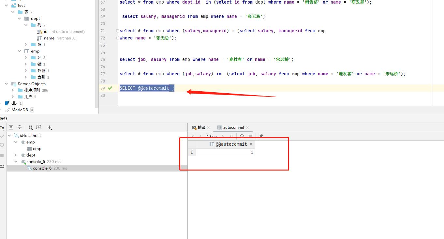This screenshot has width=444, height=239.
Task: Collapse the dept table node
Action: 20,19
